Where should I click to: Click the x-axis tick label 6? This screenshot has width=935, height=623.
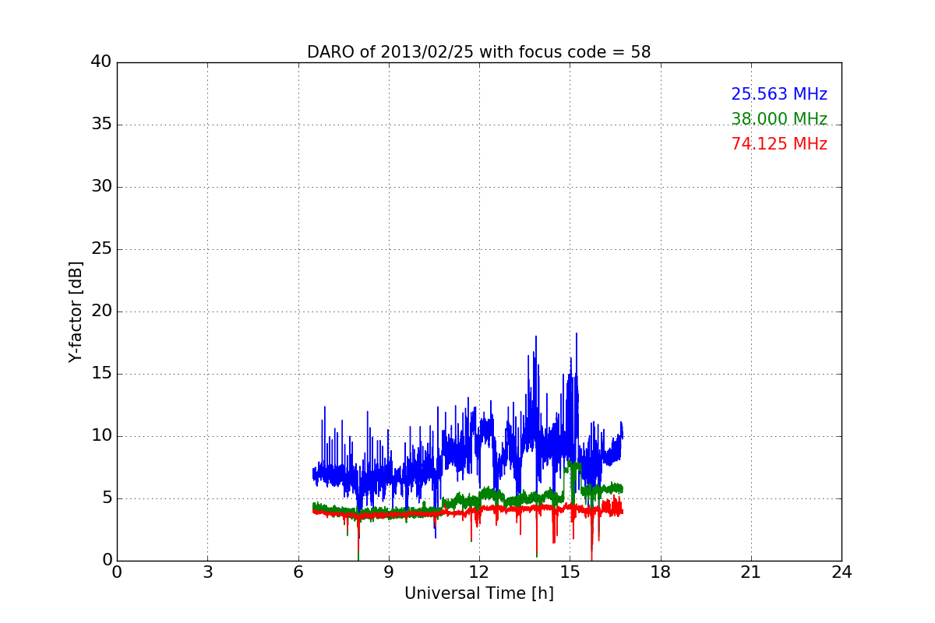point(298,572)
